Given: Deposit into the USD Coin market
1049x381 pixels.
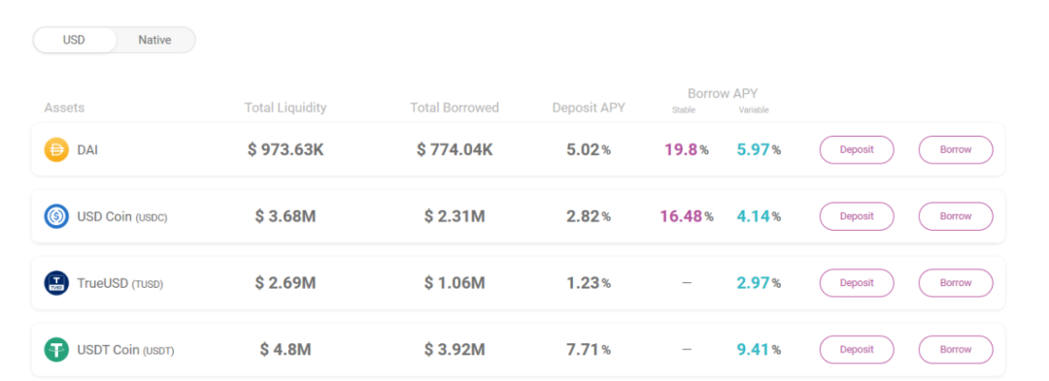Looking at the screenshot, I should click(857, 216).
